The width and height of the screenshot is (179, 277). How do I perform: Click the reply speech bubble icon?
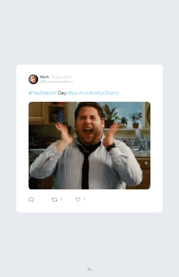[x=31, y=200]
